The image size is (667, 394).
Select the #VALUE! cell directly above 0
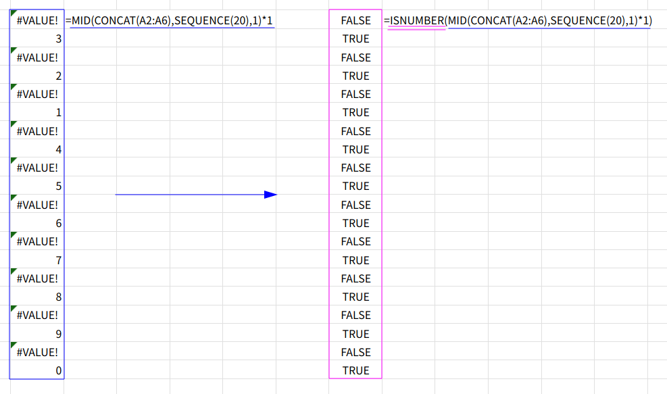click(37, 352)
